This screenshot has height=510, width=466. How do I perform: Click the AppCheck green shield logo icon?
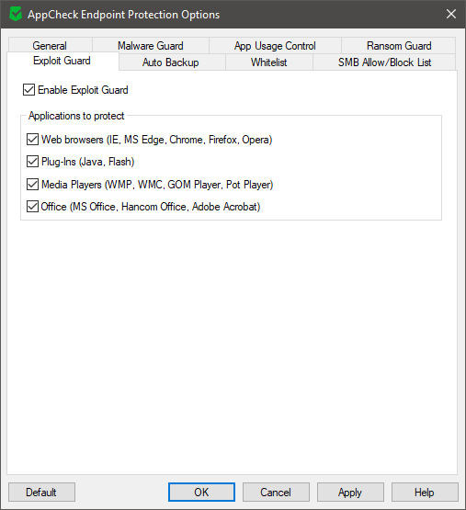[x=16, y=15]
